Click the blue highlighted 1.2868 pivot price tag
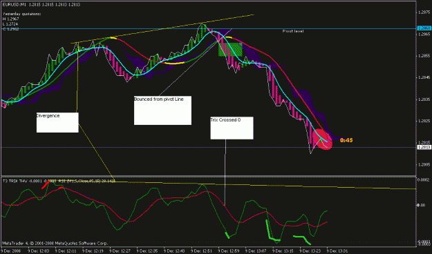 pyautogui.click(x=424, y=28)
